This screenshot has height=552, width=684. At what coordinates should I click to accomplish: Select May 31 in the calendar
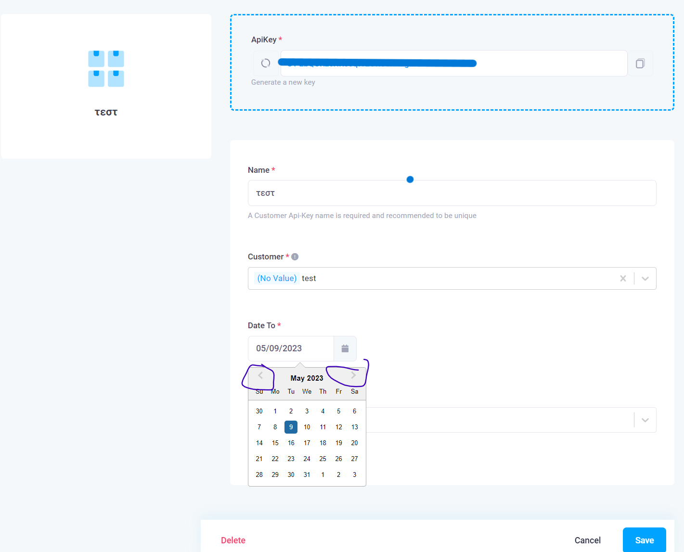[x=307, y=475]
